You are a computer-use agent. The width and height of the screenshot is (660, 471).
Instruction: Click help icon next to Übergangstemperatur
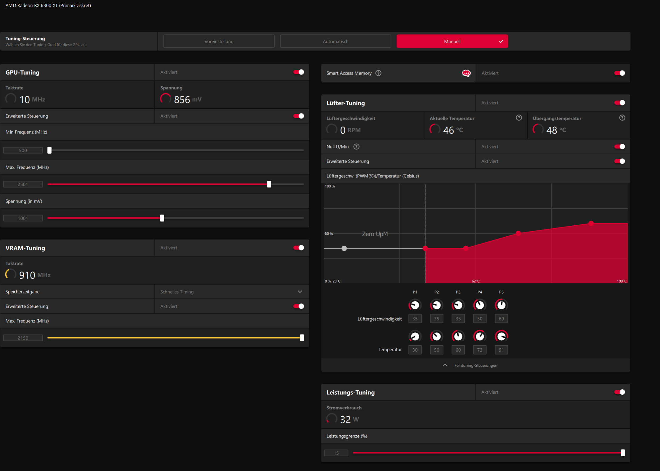pos(622,118)
